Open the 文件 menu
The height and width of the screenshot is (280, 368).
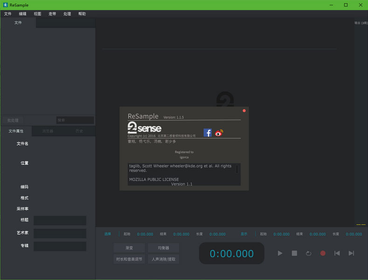tap(8, 14)
